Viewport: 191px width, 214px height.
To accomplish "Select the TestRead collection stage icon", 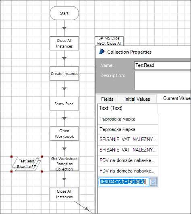I will [27, 164].
